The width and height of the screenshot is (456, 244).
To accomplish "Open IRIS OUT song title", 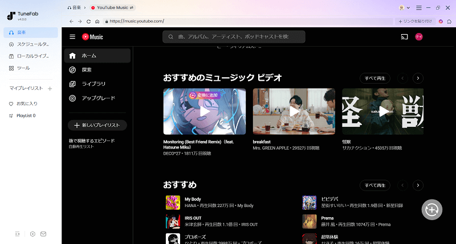I will [193, 218].
